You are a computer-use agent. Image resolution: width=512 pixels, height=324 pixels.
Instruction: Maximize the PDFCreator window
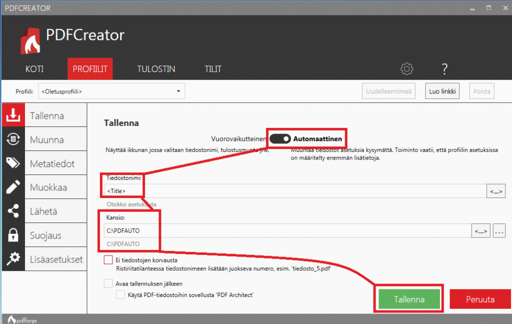click(x=489, y=8)
